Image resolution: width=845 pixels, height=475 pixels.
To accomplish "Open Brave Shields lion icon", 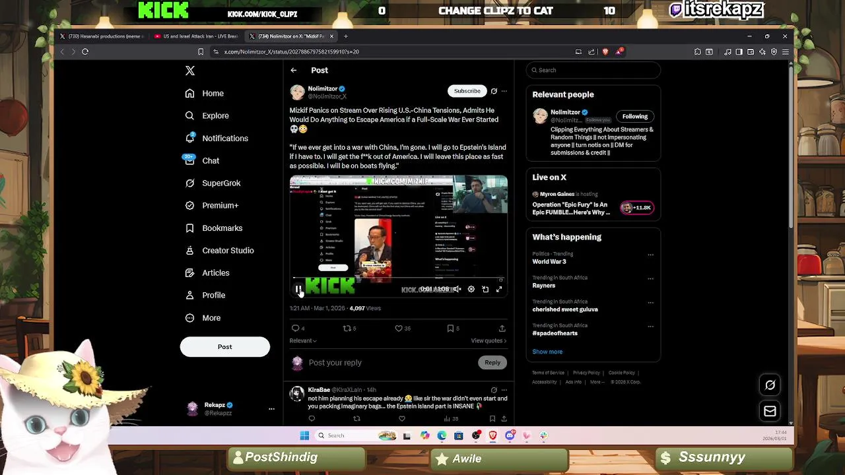I will pyautogui.click(x=605, y=51).
